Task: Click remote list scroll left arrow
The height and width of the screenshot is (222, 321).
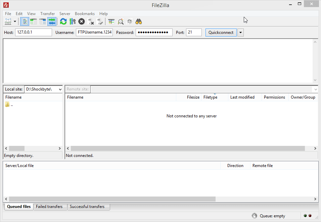Action: pyautogui.click(x=68, y=149)
